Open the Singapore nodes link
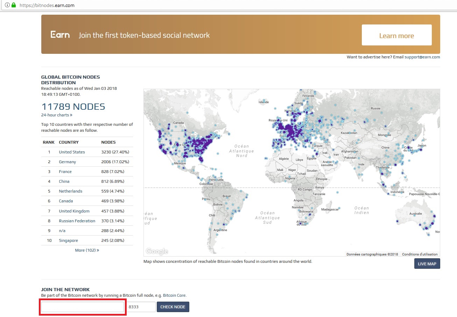This screenshot has height=317, width=457. [68, 240]
